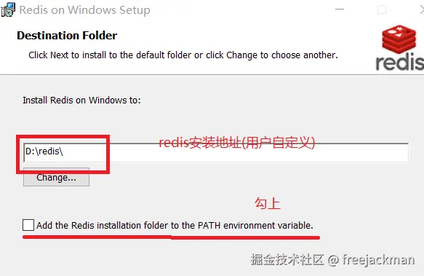Click the red Redis cube logo
424x276 pixels.
(399, 39)
